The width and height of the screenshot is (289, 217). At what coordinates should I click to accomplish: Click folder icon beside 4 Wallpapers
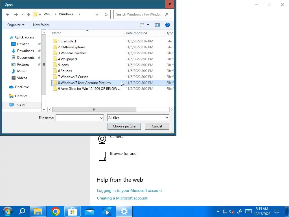tap(55, 59)
